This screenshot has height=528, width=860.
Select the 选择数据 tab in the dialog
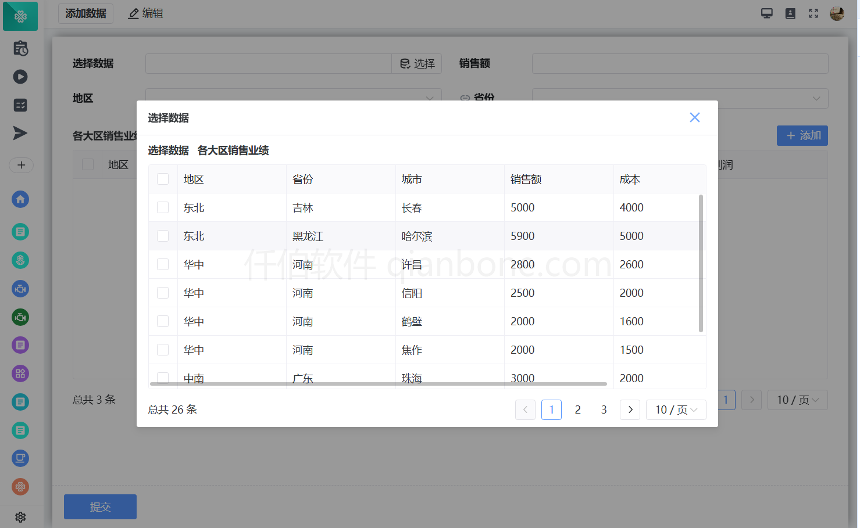(169, 150)
